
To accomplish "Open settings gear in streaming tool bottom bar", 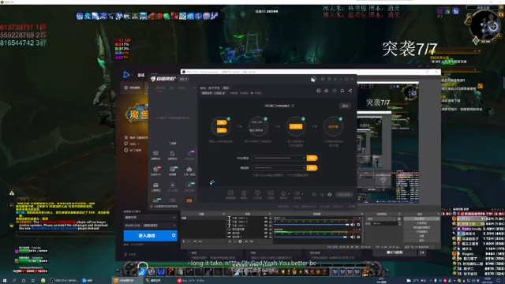I will 330,195.
